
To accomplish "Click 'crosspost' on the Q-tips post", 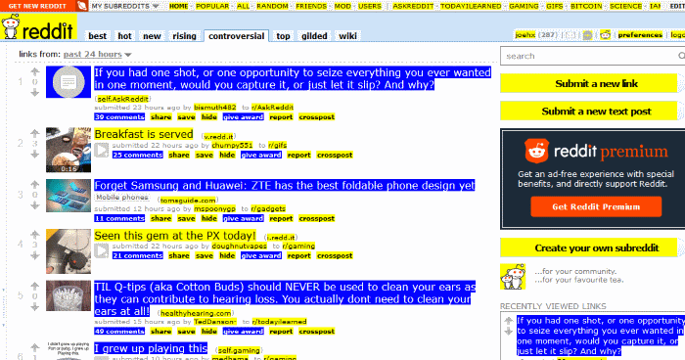I will [x=317, y=332].
